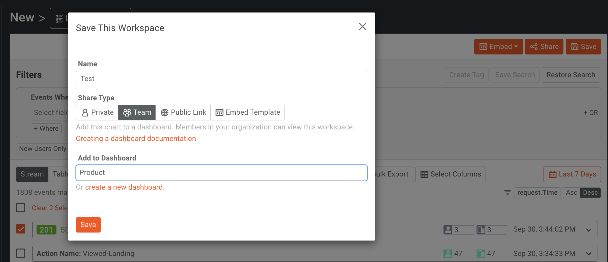Select the Team share type
The width and height of the screenshot is (608, 262).
[x=137, y=112]
